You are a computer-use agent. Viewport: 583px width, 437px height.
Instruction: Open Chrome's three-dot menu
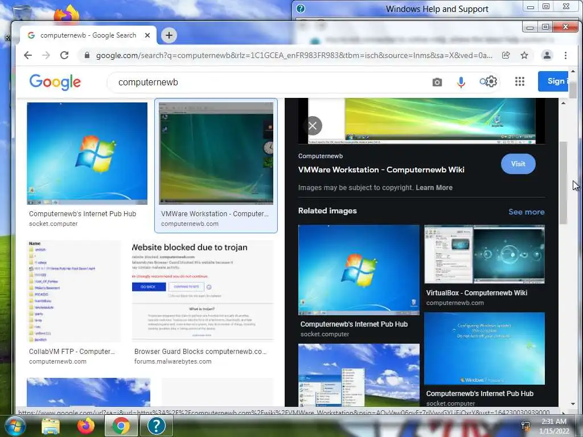(x=565, y=55)
